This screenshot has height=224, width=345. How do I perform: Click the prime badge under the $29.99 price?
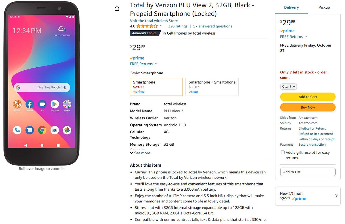coord(137,58)
